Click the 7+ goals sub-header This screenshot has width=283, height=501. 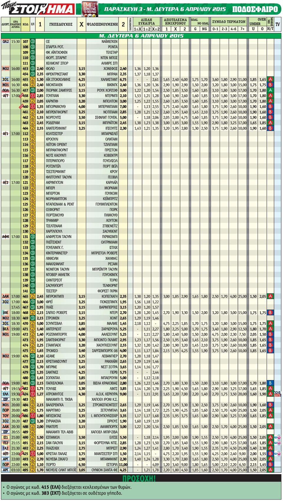(242, 29)
